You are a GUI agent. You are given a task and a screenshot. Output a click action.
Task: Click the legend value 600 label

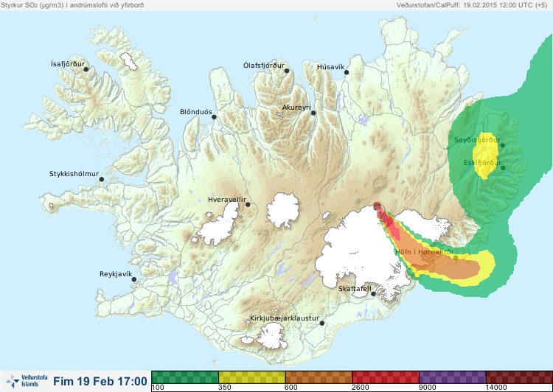coord(292,388)
